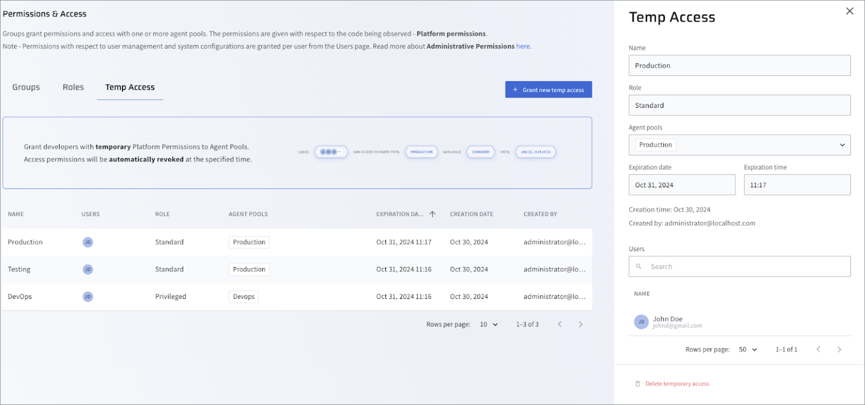Screen dimensions: 865x405
Task: Click the trash icon for delete temporary access
Action: click(x=637, y=384)
